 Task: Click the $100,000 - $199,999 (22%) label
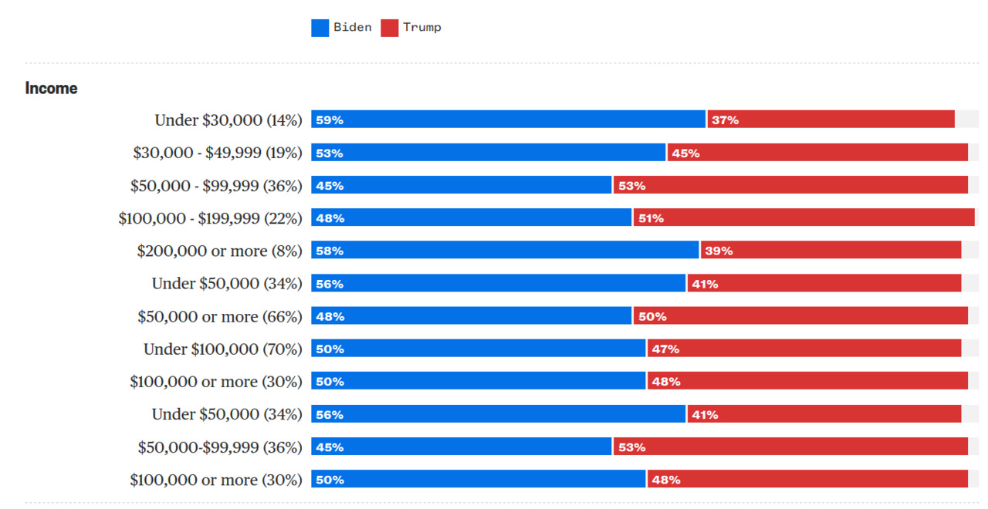210,218
